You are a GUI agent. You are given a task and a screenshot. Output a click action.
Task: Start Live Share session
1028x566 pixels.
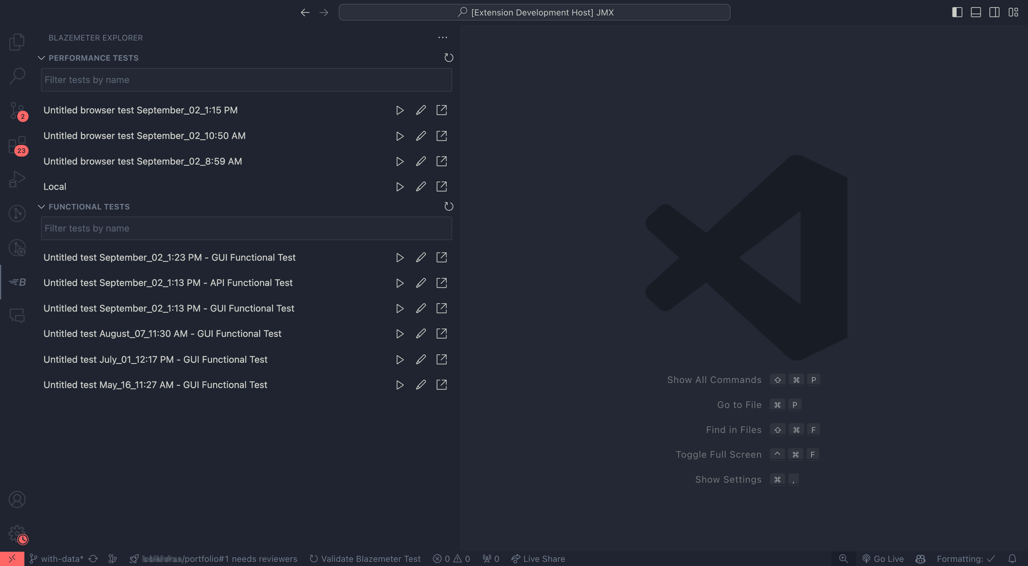coord(538,559)
